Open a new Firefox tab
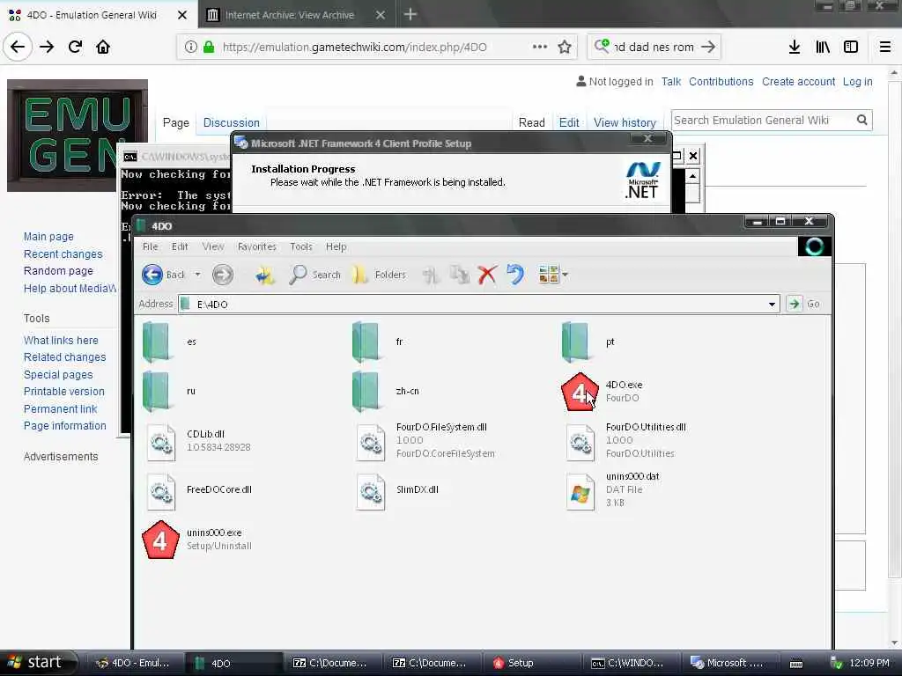This screenshot has width=902, height=676. click(410, 15)
